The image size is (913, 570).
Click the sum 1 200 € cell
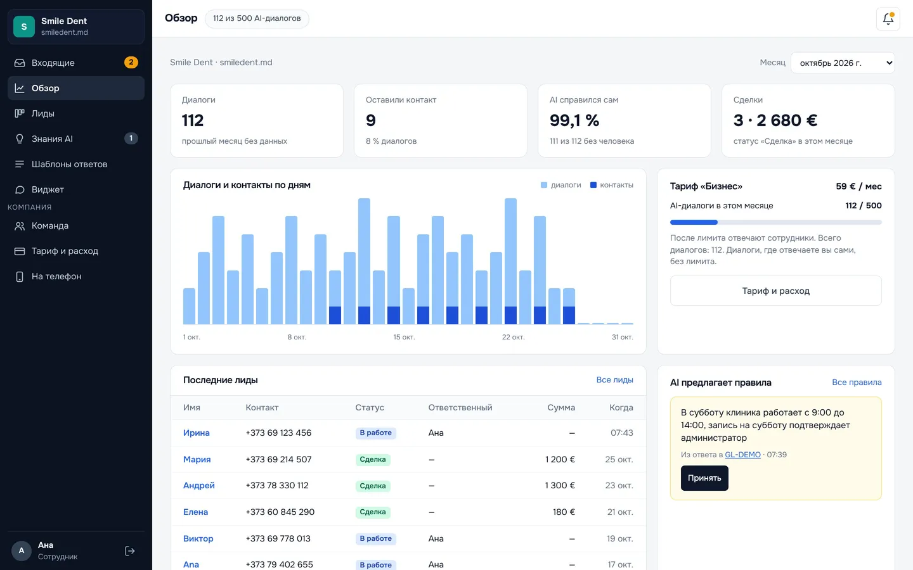(x=560, y=459)
